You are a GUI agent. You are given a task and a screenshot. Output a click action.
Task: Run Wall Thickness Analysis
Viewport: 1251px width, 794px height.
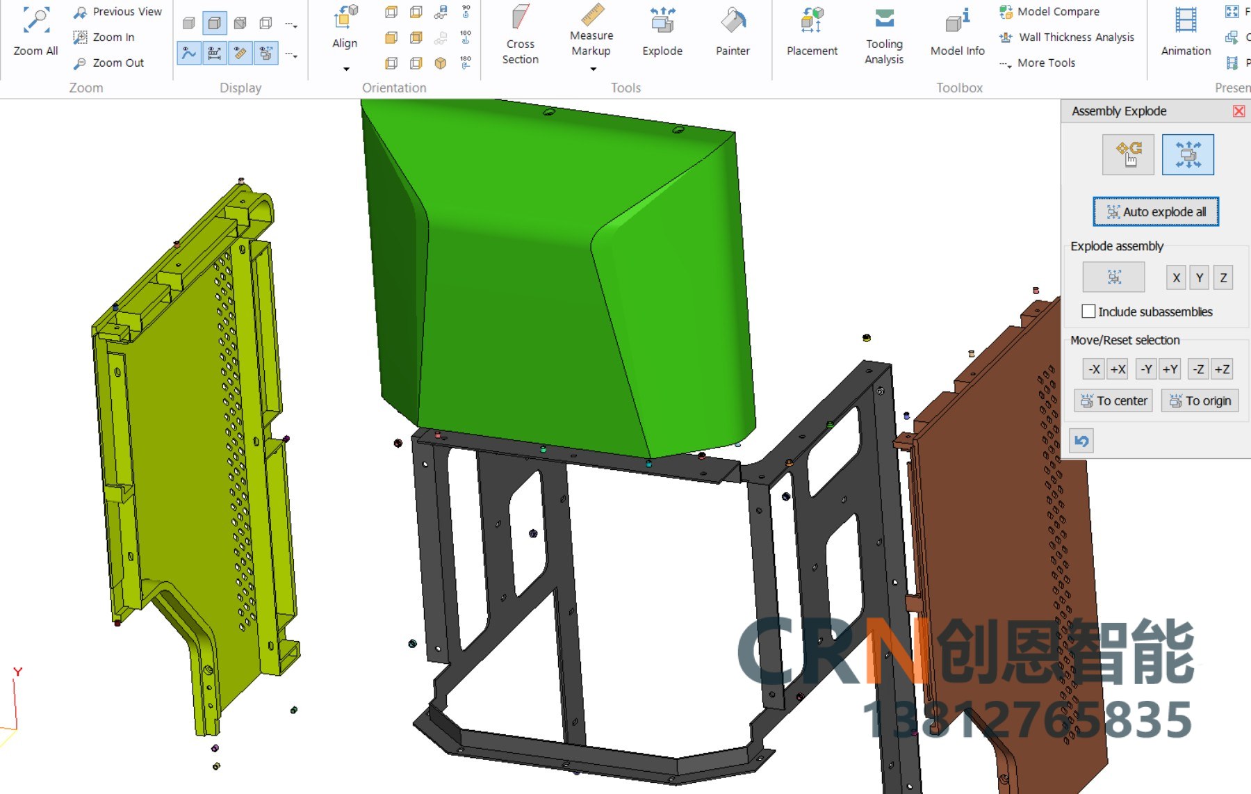1067,37
